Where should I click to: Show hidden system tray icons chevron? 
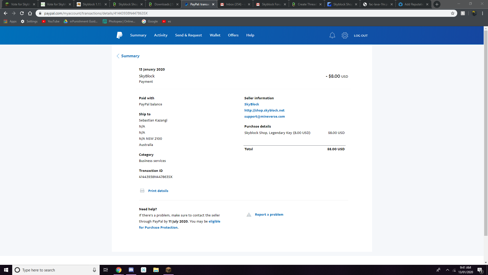pos(448,270)
